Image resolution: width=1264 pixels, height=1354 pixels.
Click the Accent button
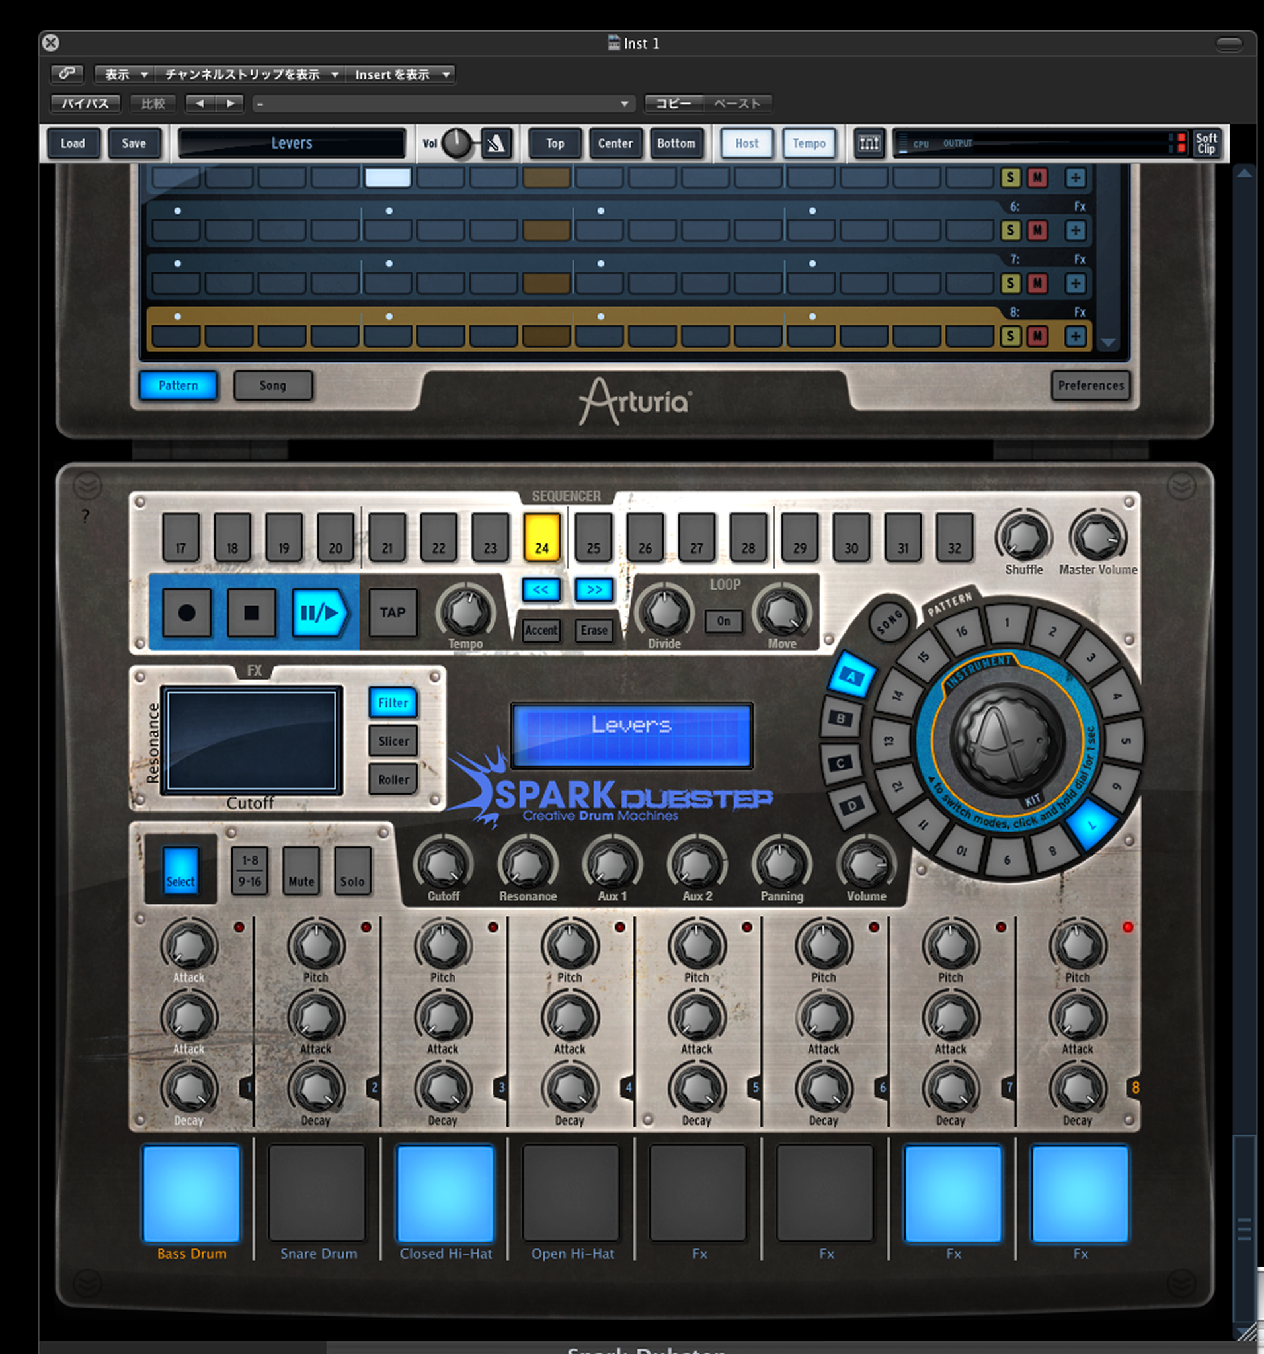[541, 631]
